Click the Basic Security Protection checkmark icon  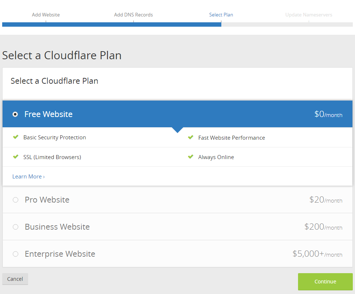coord(16,137)
